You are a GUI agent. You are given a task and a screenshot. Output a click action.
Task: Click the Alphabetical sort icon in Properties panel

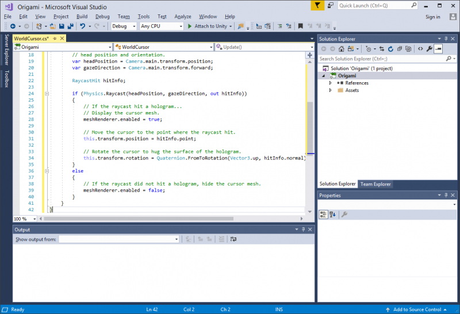[x=332, y=215]
